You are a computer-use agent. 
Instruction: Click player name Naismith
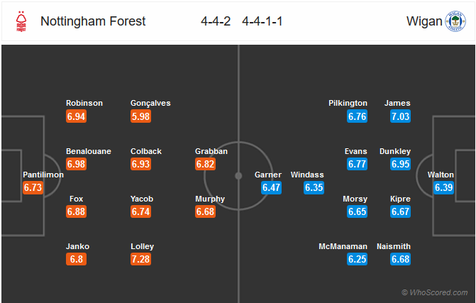[394, 246]
